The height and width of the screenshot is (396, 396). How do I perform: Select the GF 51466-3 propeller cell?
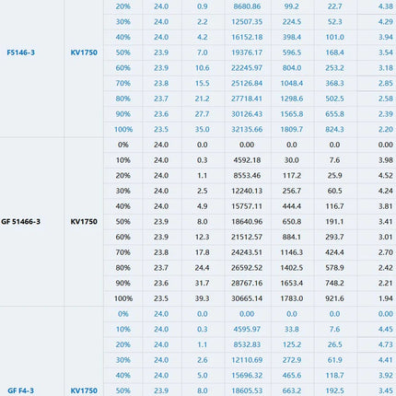click(x=20, y=222)
